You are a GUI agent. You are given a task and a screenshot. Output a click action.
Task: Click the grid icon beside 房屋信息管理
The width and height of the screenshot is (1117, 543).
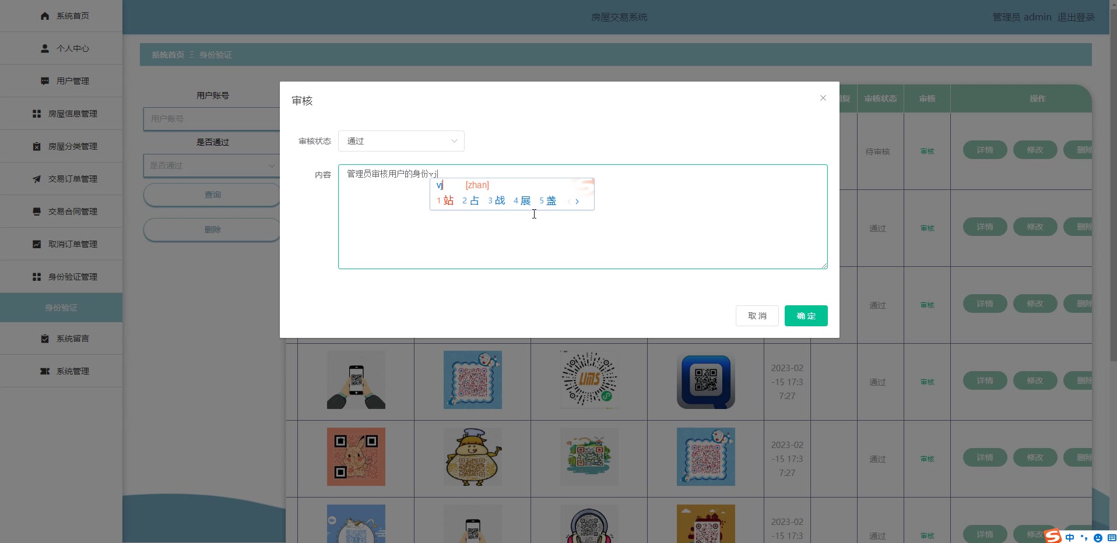click(x=37, y=114)
